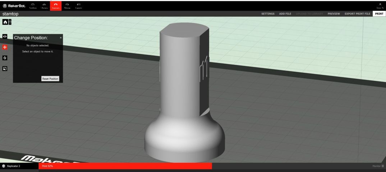Click EXPORT PRINT FILE

[x=357, y=14]
